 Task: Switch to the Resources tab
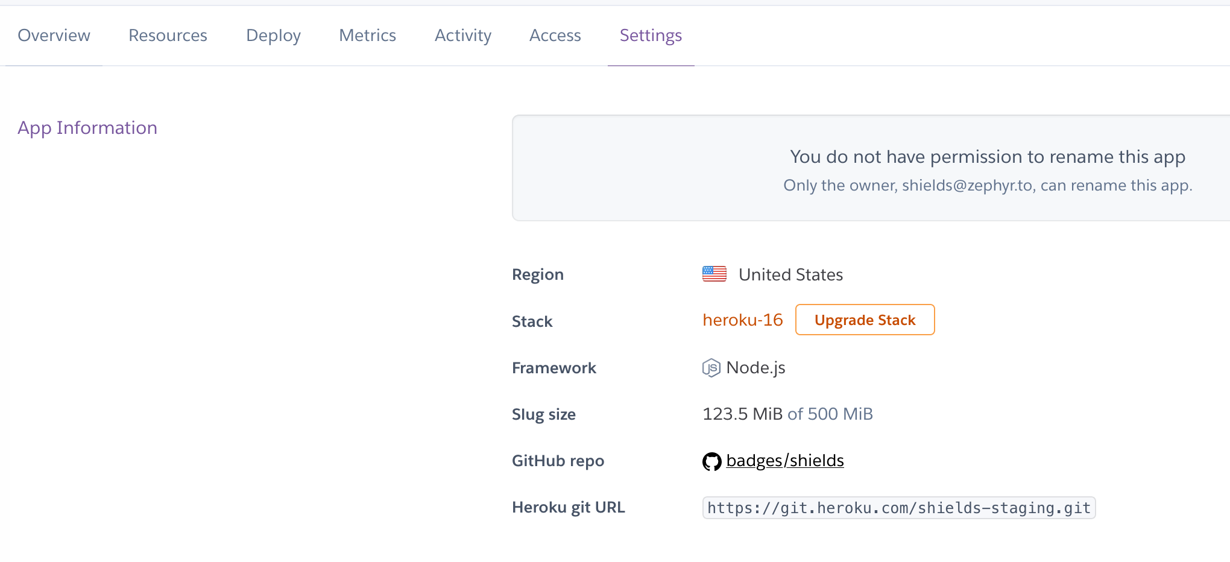(x=168, y=36)
